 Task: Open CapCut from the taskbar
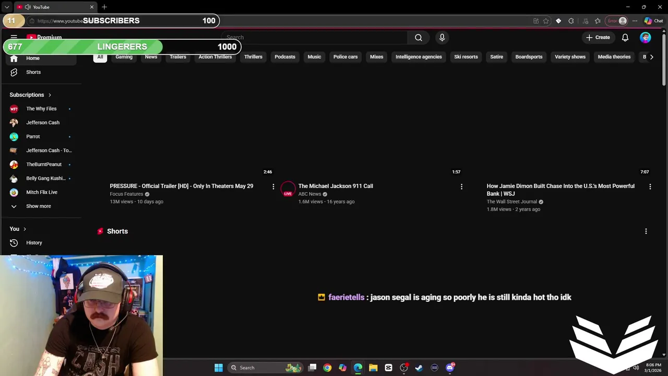click(x=388, y=368)
